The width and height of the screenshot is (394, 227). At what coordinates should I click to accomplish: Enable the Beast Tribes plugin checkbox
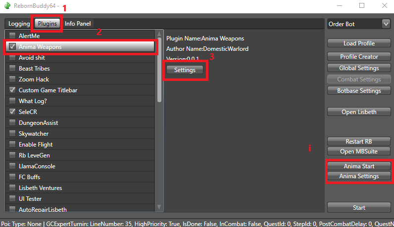pos(12,68)
